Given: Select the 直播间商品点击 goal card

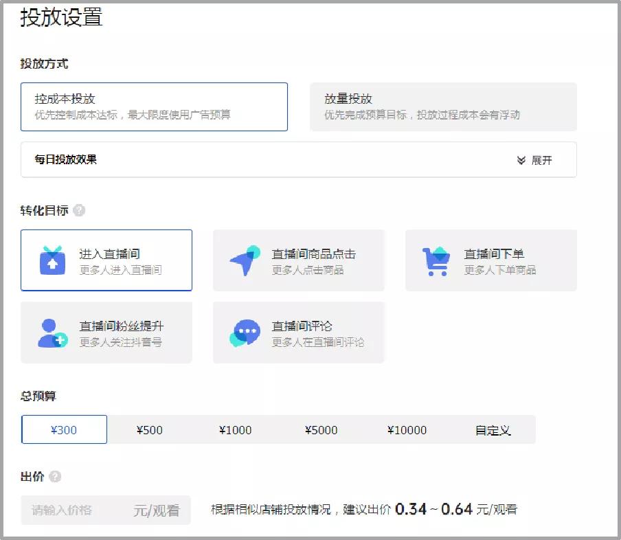Looking at the screenshot, I should [x=299, y=260].
